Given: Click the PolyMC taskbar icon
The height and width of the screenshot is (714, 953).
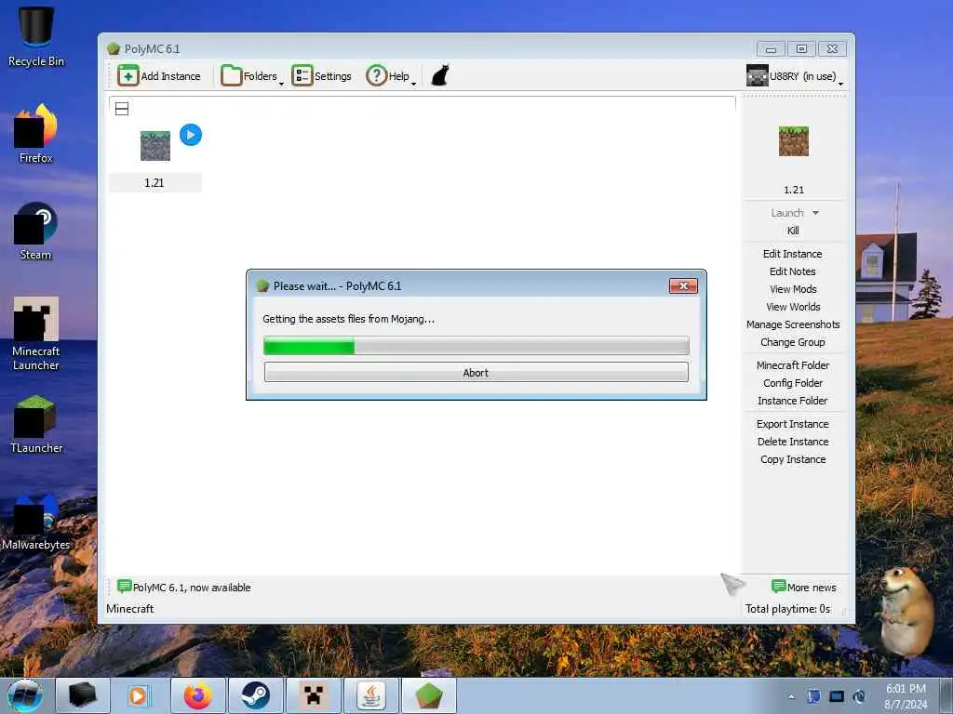Looking at the screenshot, I should [x=428, y=695].
